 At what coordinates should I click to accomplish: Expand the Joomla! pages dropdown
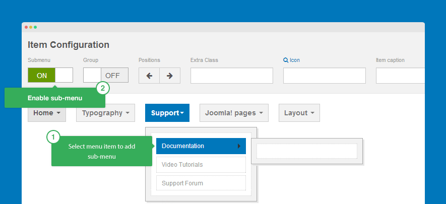pyautogui.click(x=234, y=113)
